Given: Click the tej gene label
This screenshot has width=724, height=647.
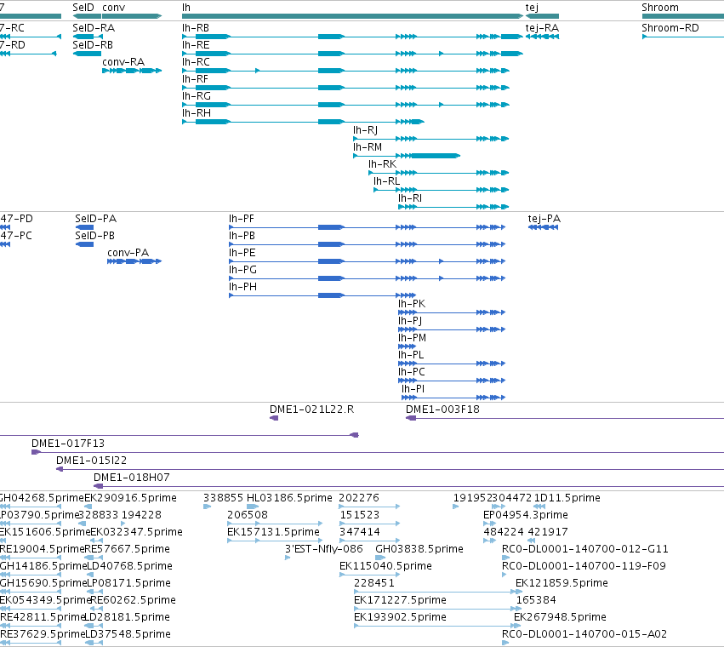Looking at the screenshot, I should coord(532,8).
